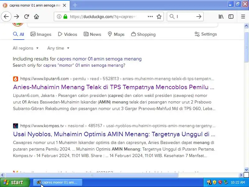The width and height of the screenshot is (249, 187).
Task: Click the browser search input field
Action: 185,17
